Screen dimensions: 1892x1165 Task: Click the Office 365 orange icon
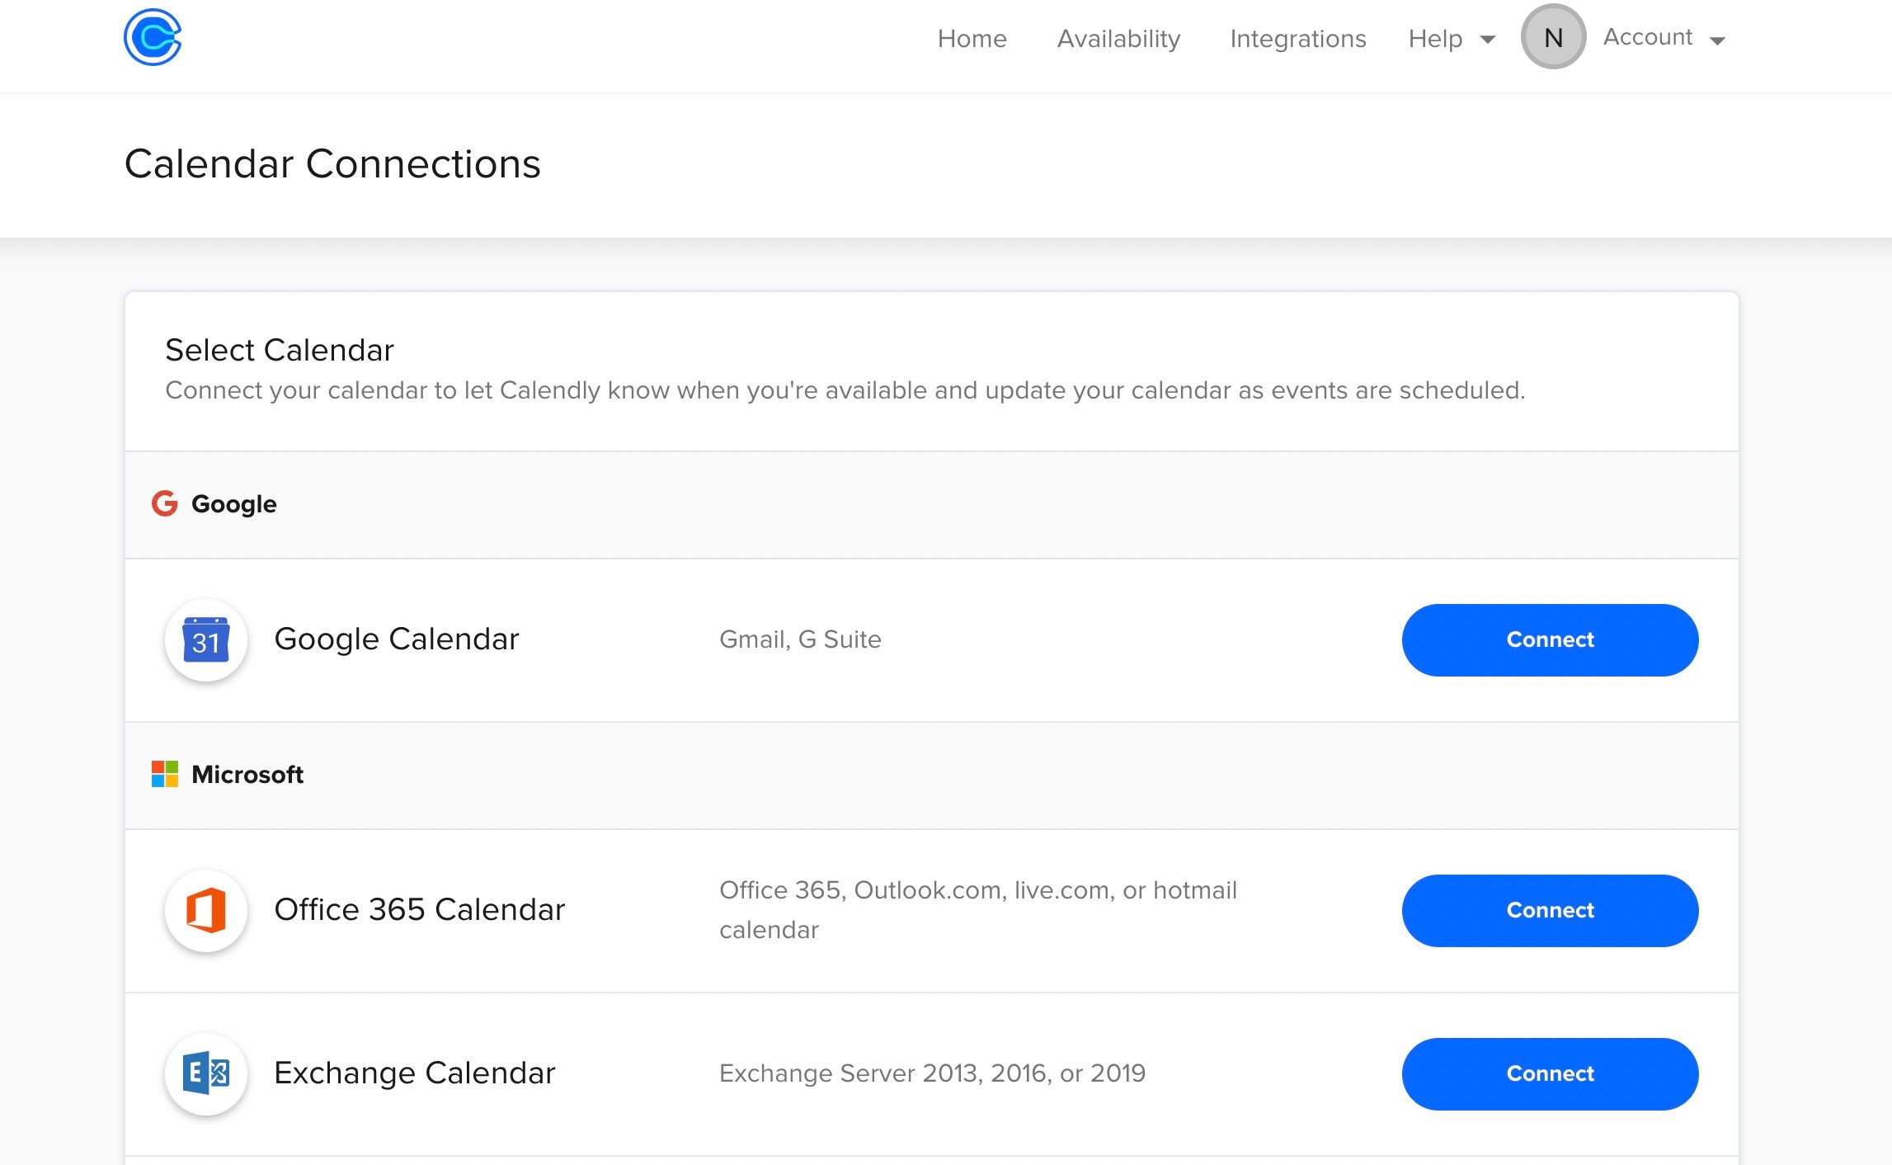coord(206,911)
